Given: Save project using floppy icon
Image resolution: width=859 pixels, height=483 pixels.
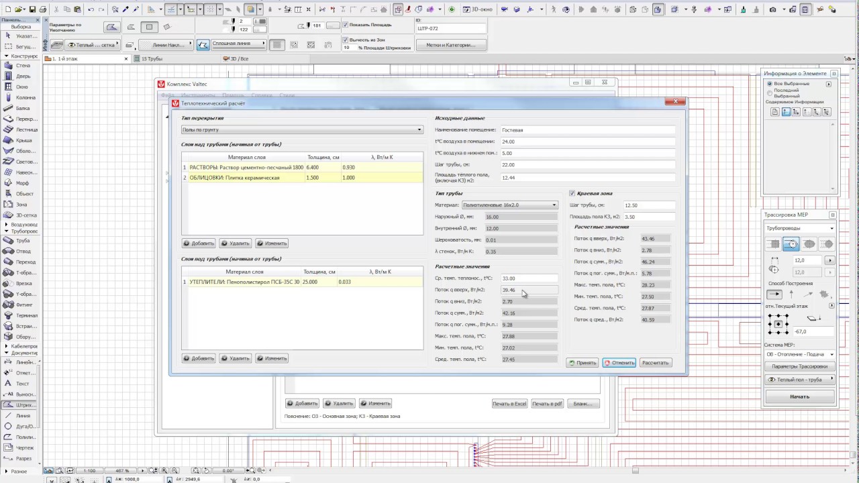Looking at the screenshot, I should pyautogui.click(x=32, y=9).
